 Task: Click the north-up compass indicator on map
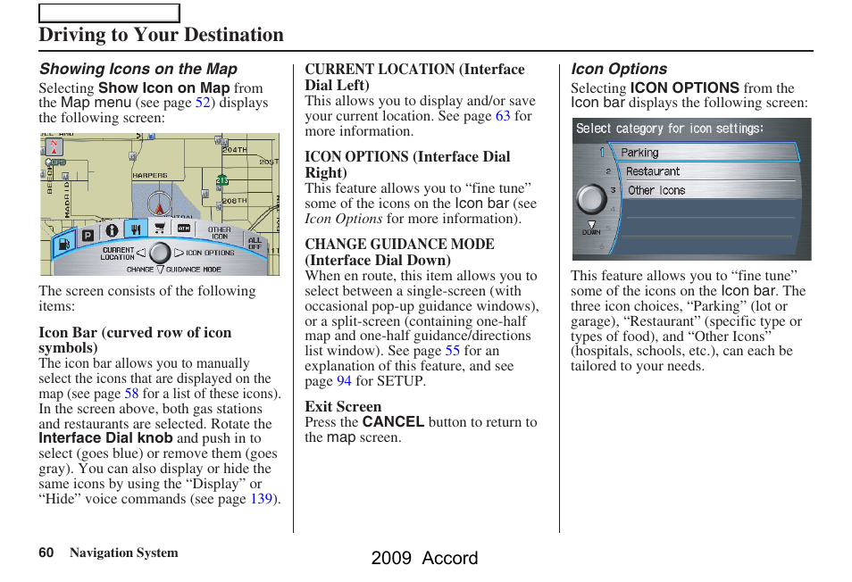pyautogui.click(x=54, y=147)
